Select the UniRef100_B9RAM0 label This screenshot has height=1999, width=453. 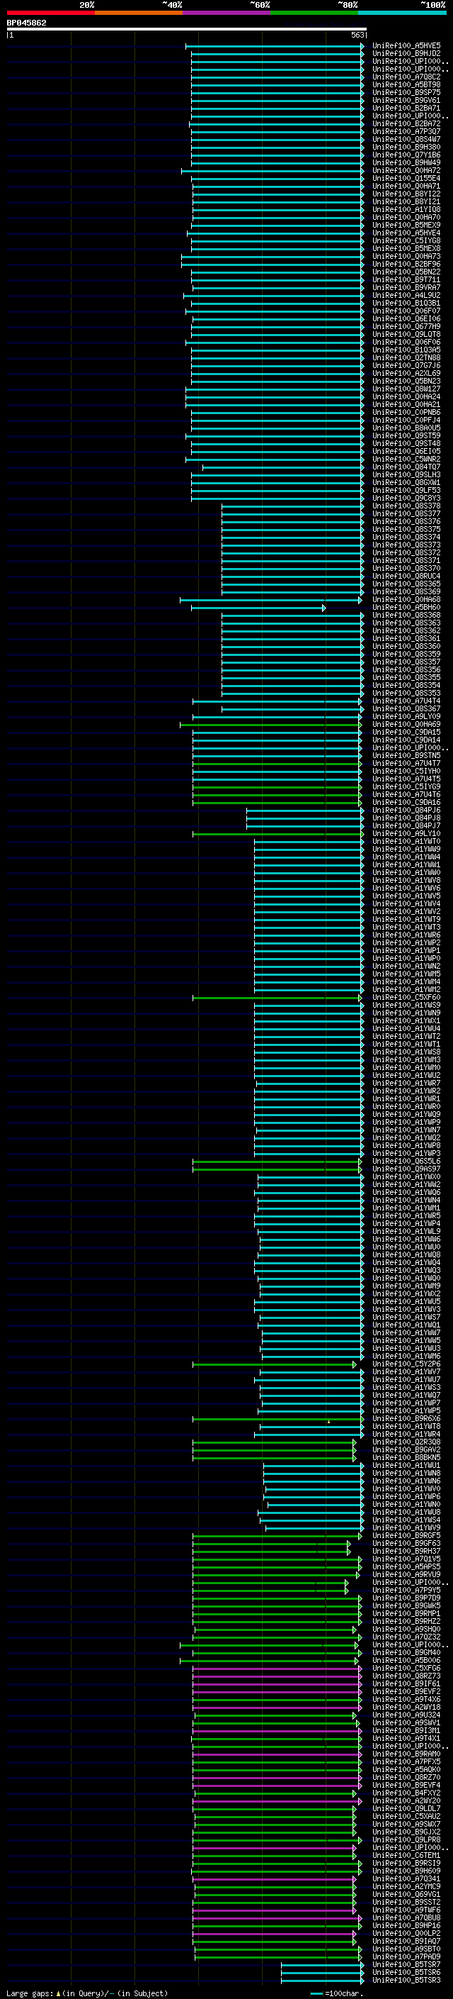406,1754
